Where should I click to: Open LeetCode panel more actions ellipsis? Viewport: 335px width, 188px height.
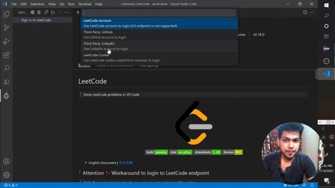click(x=66, y=13)
